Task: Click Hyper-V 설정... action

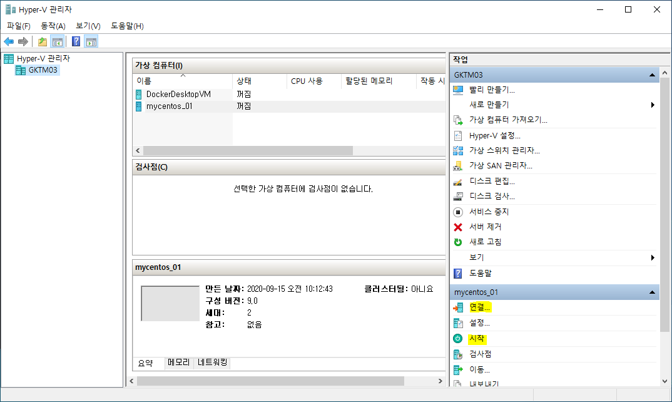Action: pyautogui.click(x=494, y=136)
